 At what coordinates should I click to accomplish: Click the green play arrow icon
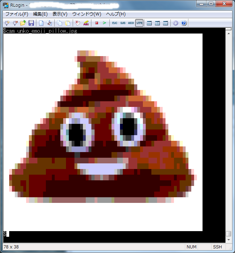(104, 23)
